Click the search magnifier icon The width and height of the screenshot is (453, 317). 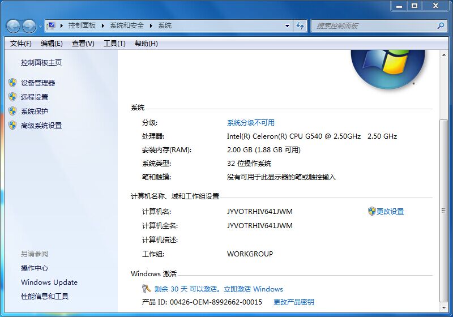point(441,25)
